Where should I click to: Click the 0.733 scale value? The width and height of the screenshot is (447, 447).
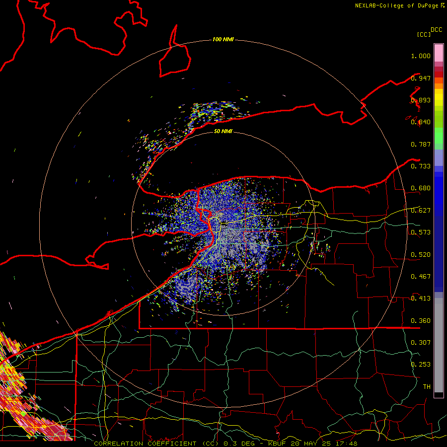421,166
